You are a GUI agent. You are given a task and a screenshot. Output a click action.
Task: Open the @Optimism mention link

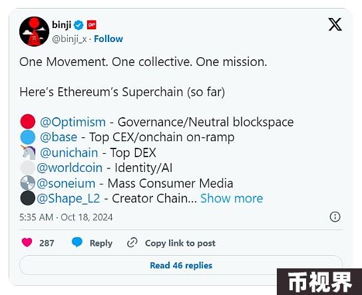tap(73, 122)
